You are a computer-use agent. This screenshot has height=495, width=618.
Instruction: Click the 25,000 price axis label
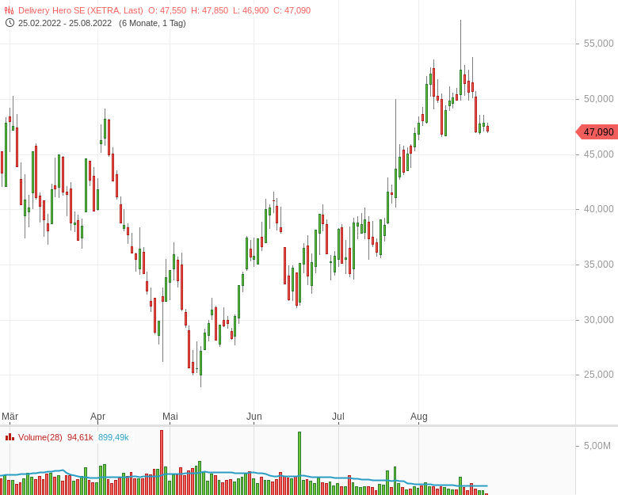(599, 375)
